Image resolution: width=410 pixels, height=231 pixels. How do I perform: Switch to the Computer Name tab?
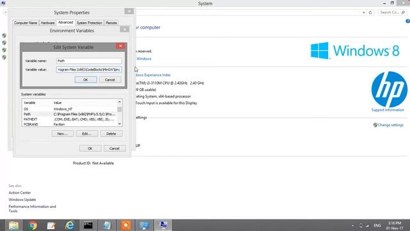pyautogui.click(x=26, y=23)
